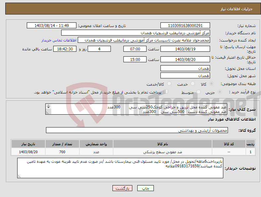261x197 pixels.
Task: Click the ضد عفونی سطح پزشکی cell
Action: pos(162,152)
